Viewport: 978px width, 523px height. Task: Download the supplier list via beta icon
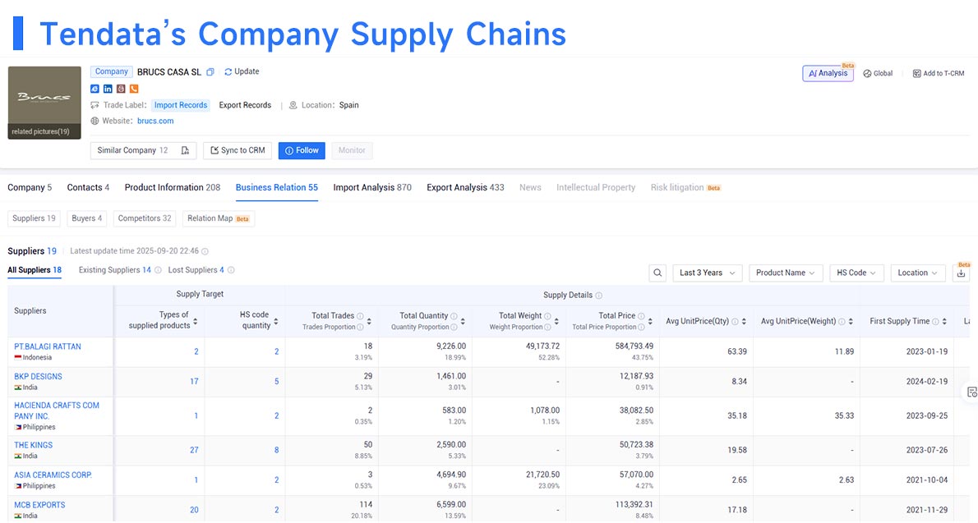[962, 273]
